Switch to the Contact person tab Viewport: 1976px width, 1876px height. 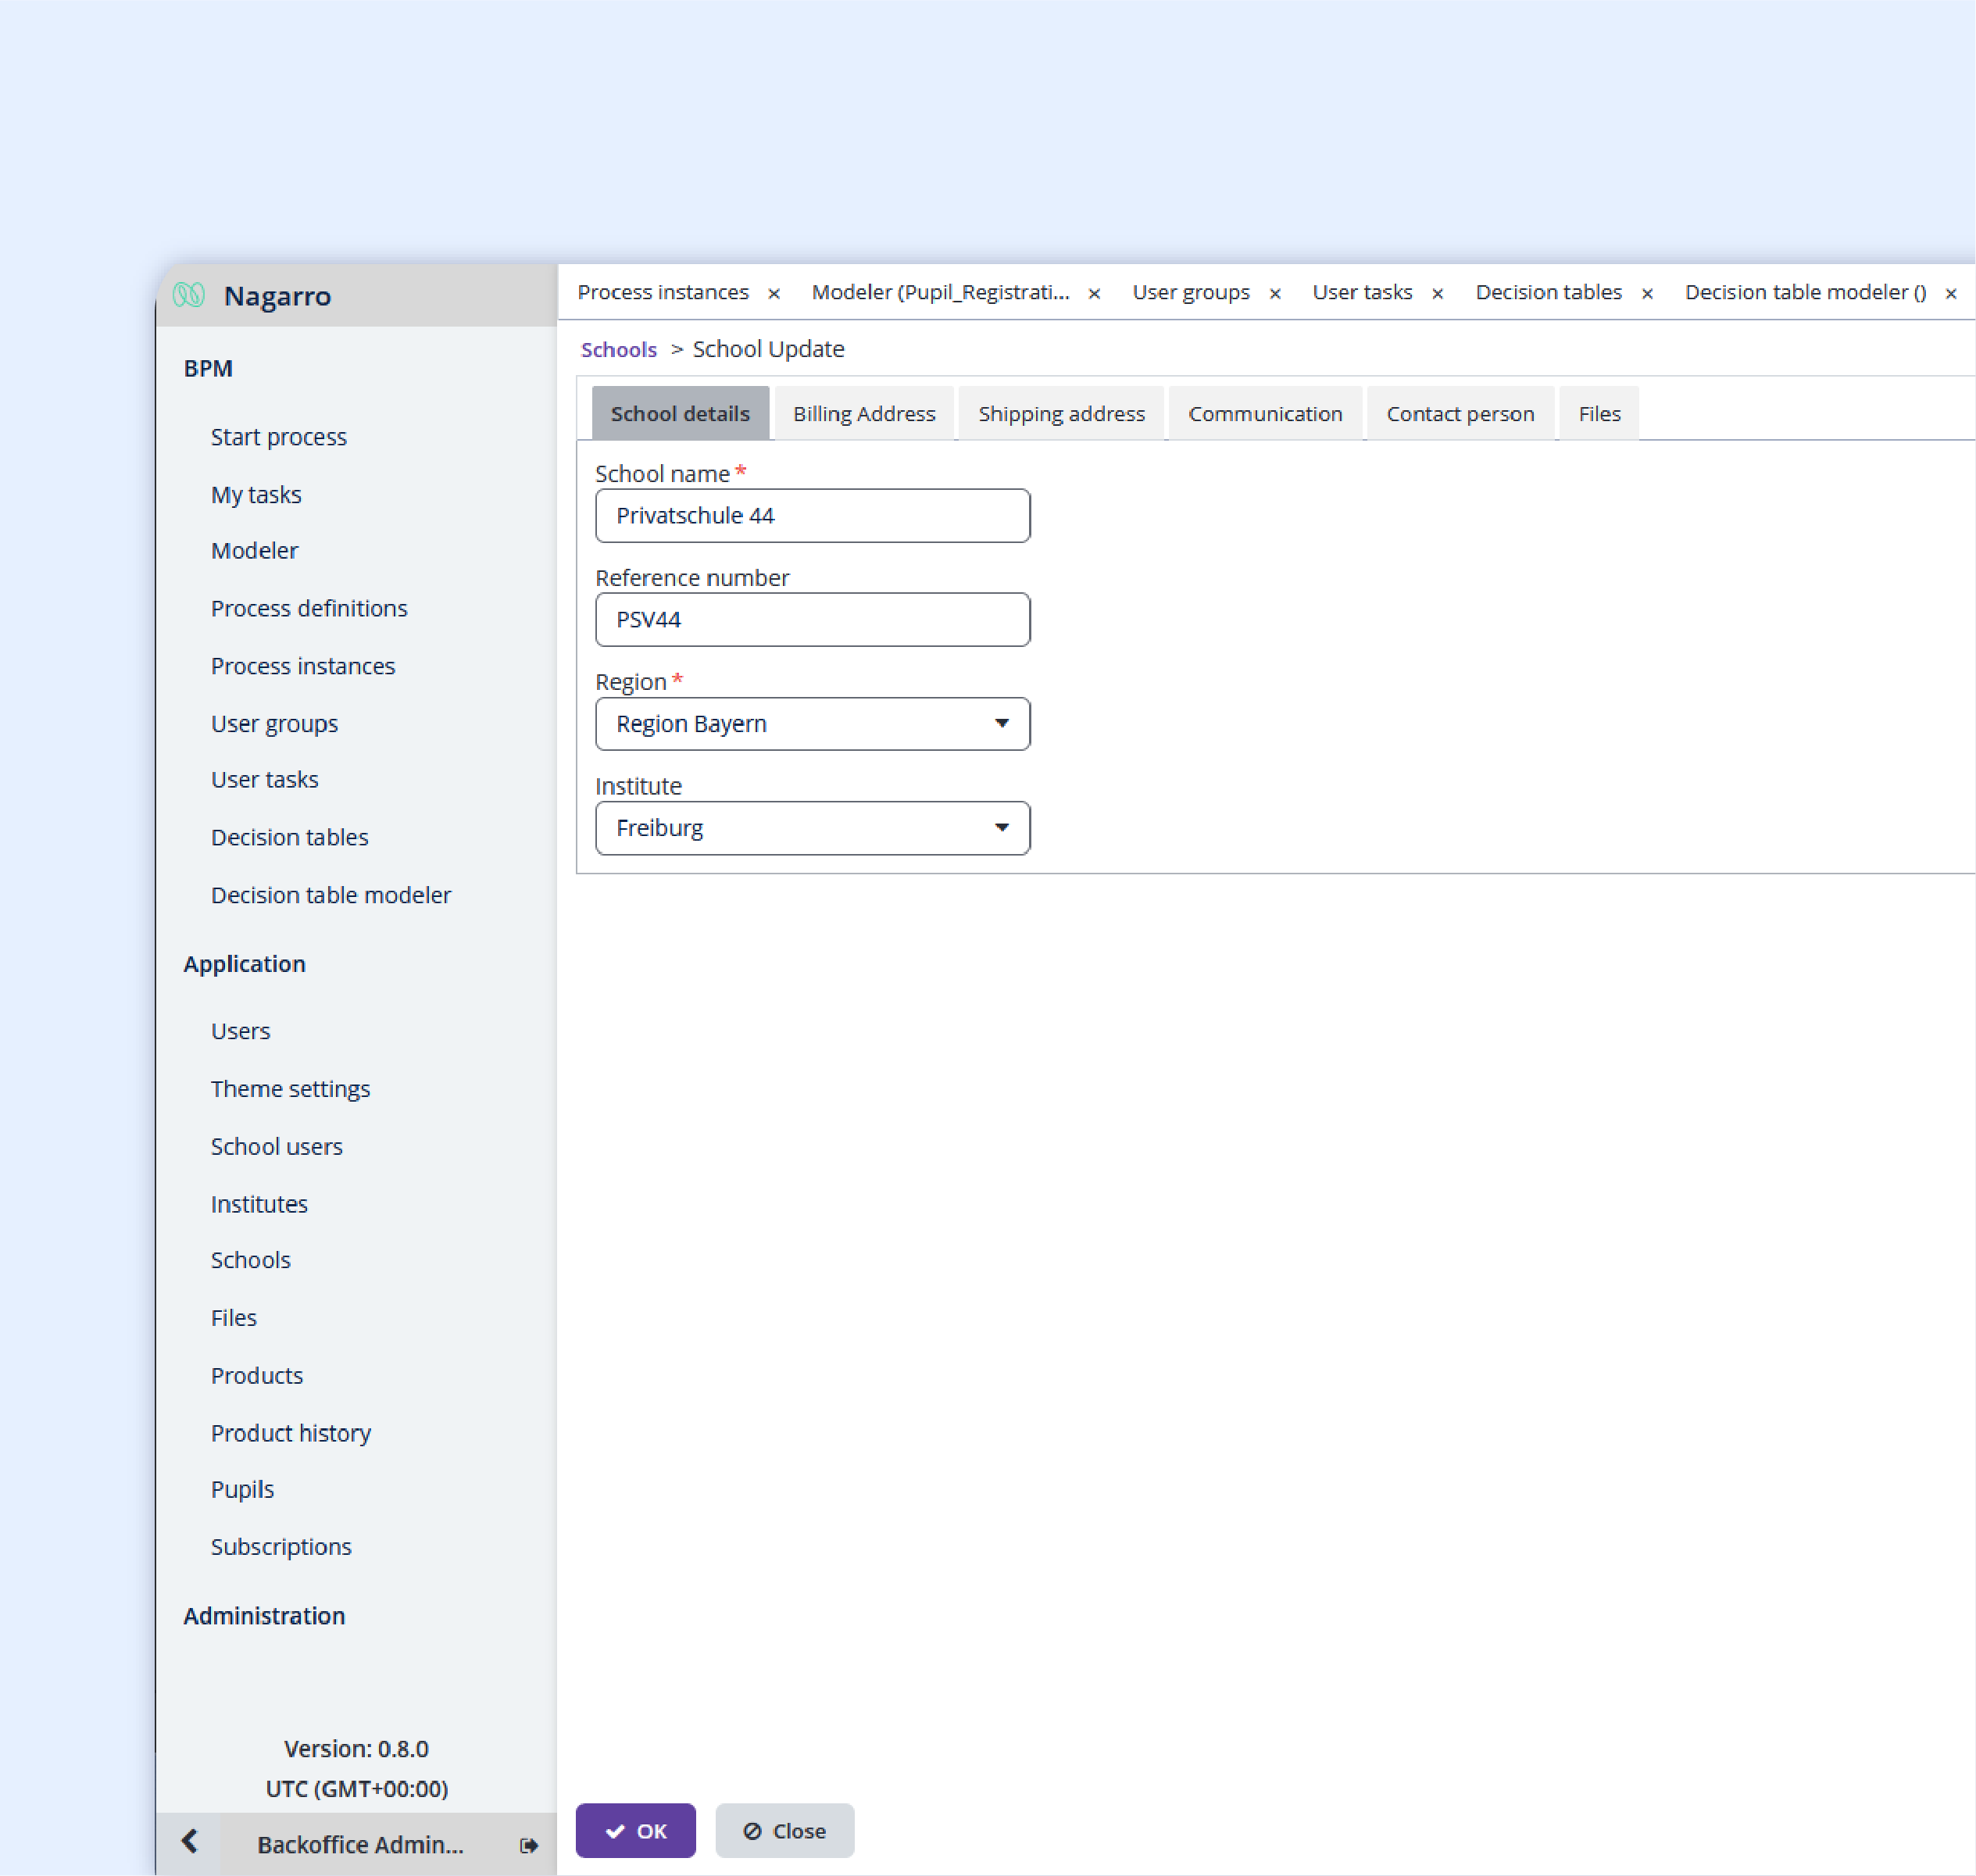click(1461, 413)
